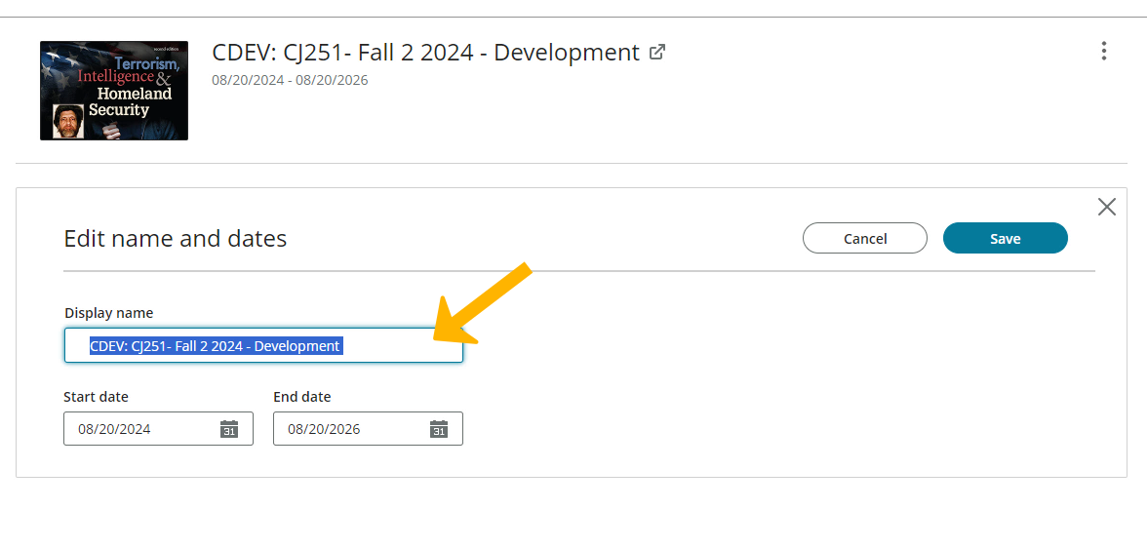Click the course date range under the title

(290, 81)
